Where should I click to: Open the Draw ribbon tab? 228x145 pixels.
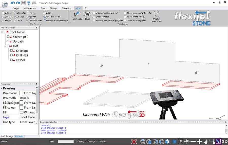pos(43,8)
